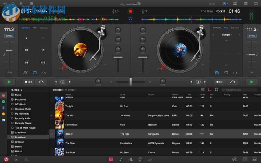Screen dimensions: 261x163
Task: Click the vinyl disc icon at bottom right
Action: pyautogui.click(x=235, y=159)
